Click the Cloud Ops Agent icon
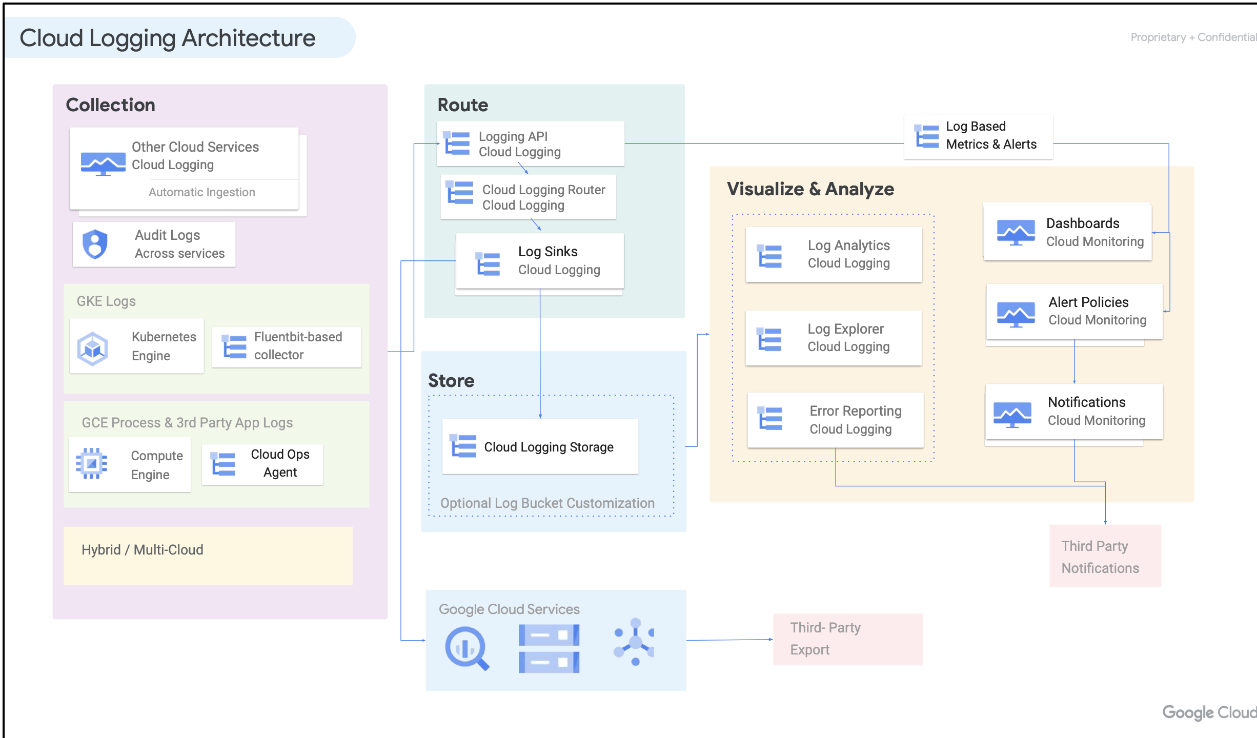Viewport: 1257px width, 738px height. coord(223,464)
